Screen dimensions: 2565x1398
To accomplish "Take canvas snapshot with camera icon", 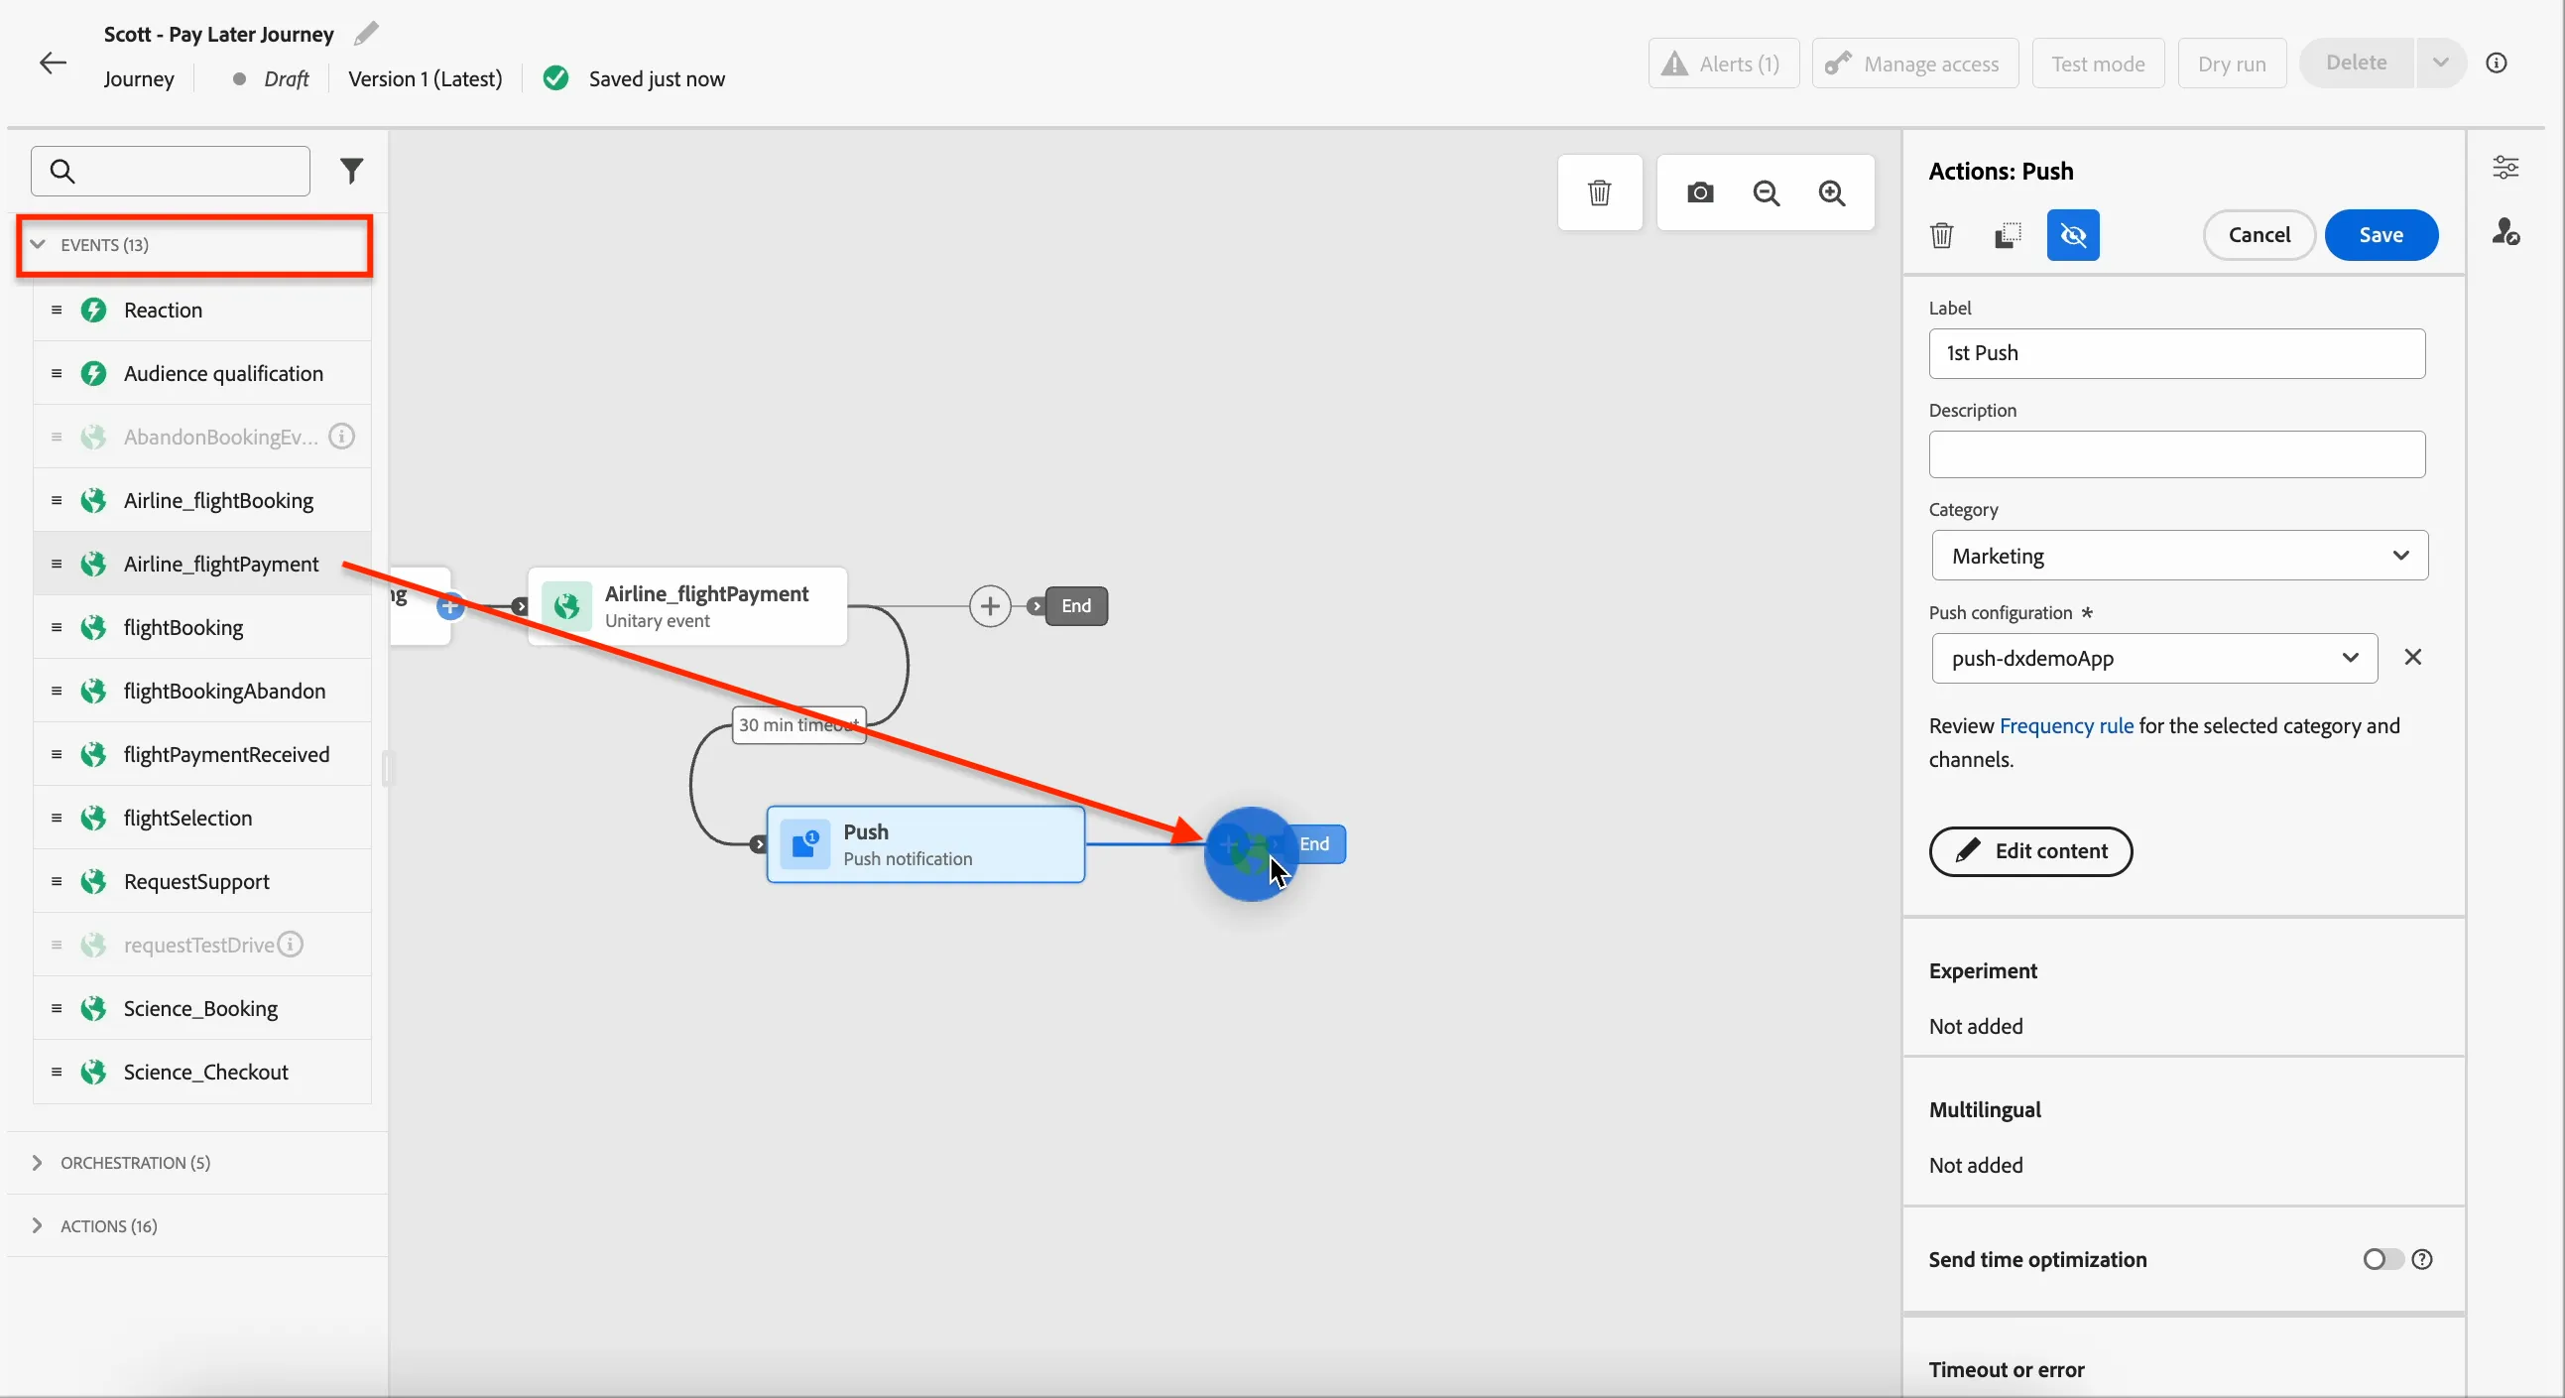I will click(x=1701, y=193).
